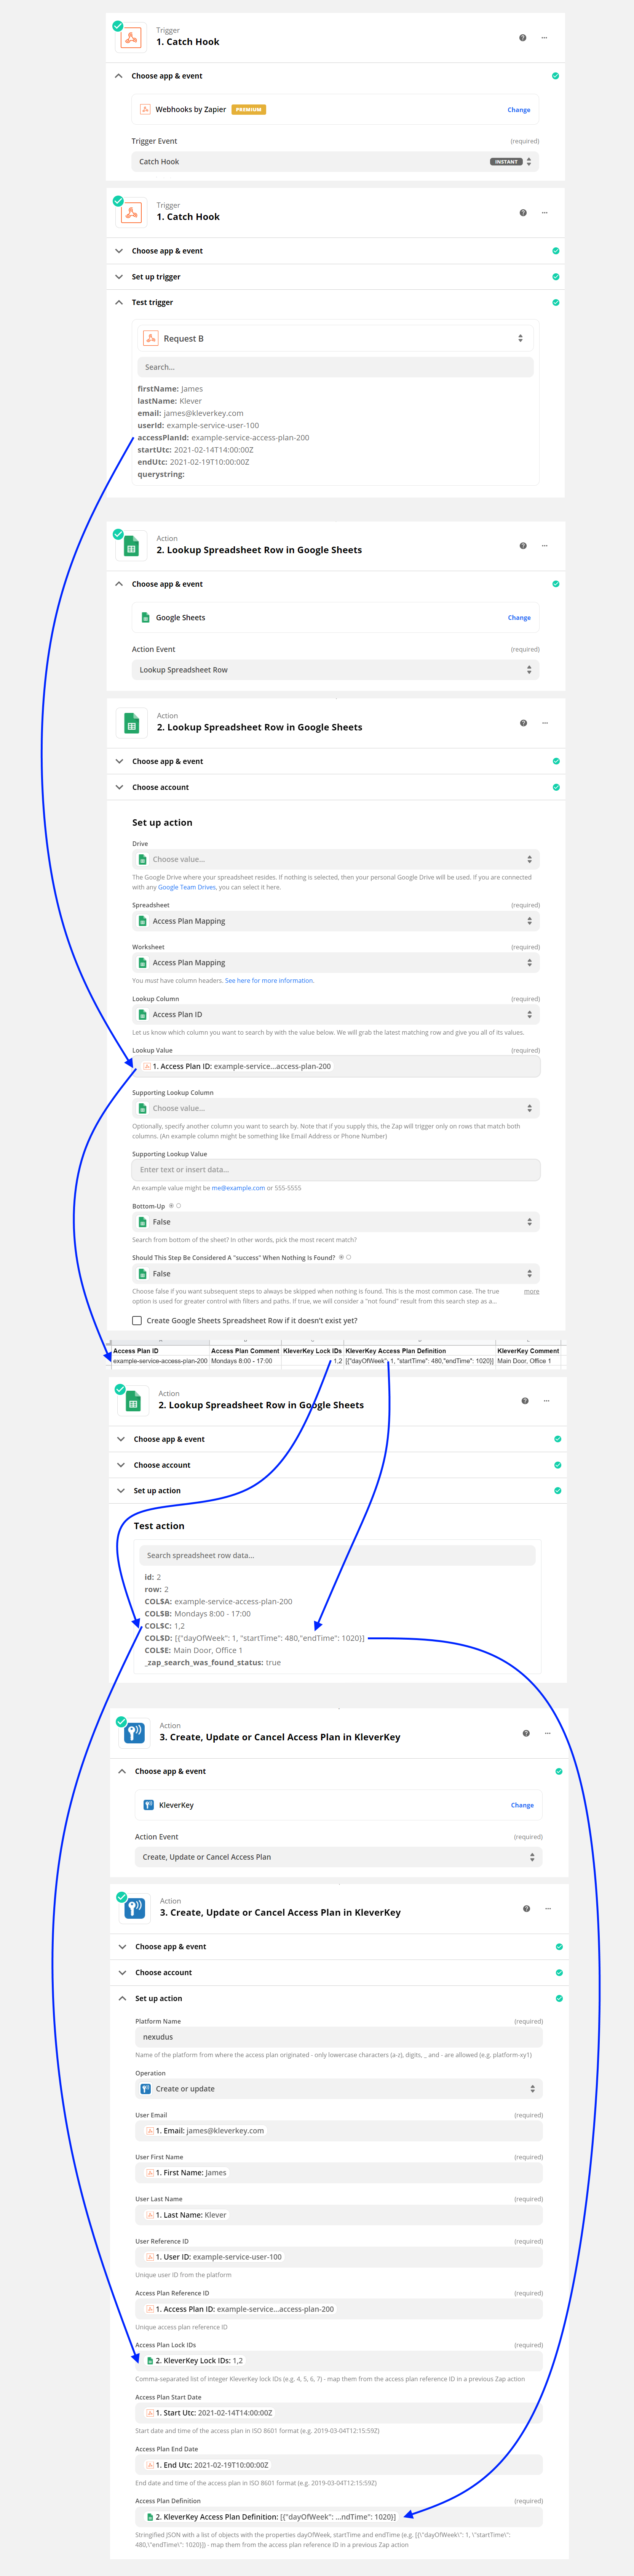Screen dimensions: 634x2576
Task: Open Action Event Lookup Spreadsheet Row dropdown
Action: pyautogui.click(x=335, y=670)
